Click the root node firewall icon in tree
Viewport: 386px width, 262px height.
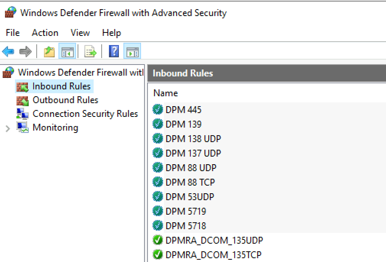click(8, 72)
